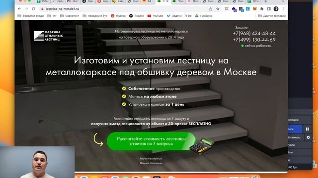Reload the page with the refresh icon

pyautogui.click(x=34, y=9)
